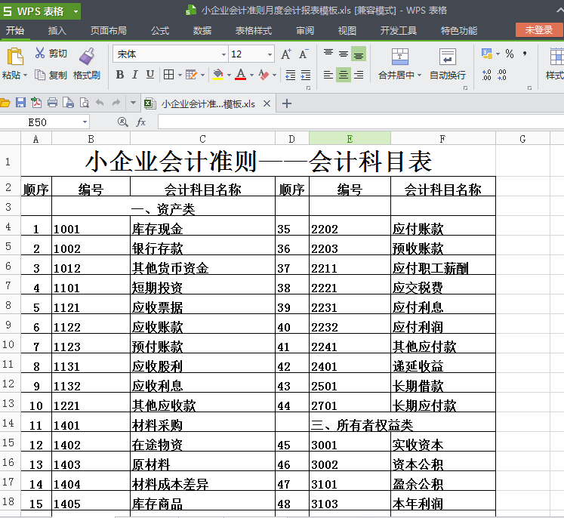Open the 审阅 ribbon tab
Screen dimensions: 564x518
(305, 30)
